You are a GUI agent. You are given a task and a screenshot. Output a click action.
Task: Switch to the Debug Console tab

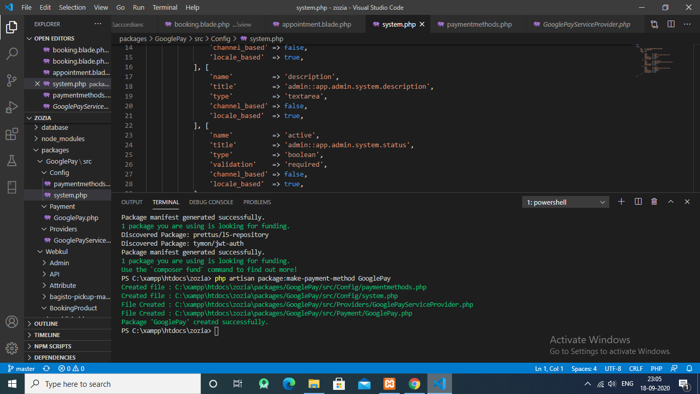tap(211, 202)
